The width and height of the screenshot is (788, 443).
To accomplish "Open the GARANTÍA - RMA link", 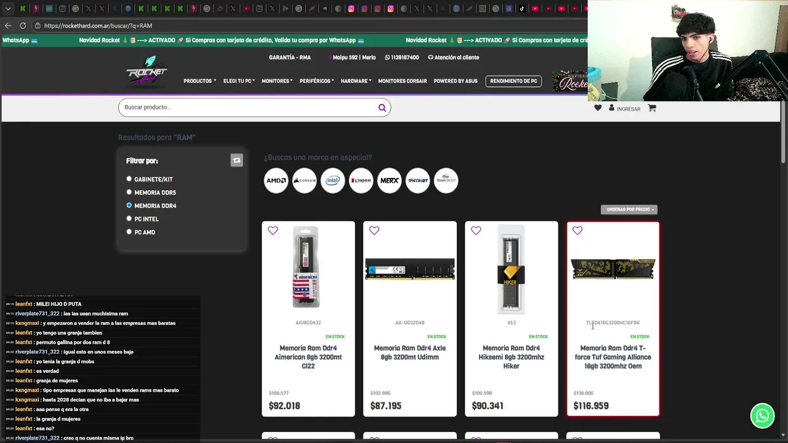I will click(x=290, y=57).
